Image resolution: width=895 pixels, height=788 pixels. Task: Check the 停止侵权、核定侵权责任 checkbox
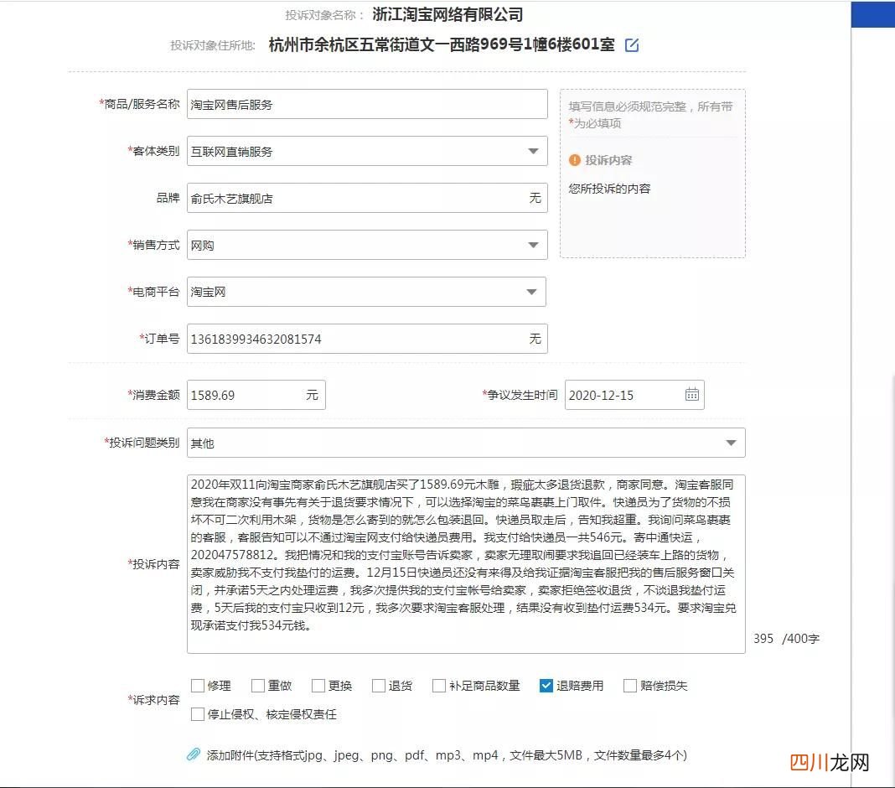198,713
